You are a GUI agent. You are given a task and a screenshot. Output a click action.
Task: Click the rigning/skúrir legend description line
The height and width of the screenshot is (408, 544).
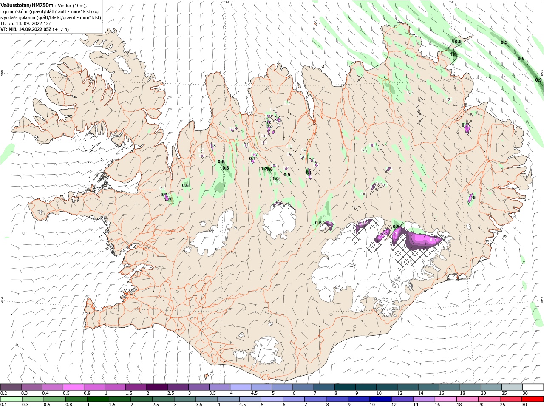pyautogui.click(x=50, y=11)
